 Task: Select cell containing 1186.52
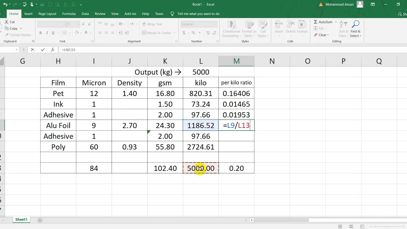pos(201,125)
